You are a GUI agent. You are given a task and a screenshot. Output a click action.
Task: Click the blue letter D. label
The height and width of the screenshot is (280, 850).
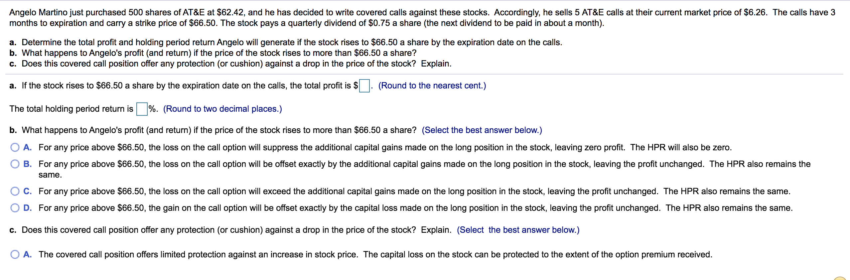(28, 208)
